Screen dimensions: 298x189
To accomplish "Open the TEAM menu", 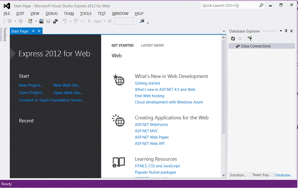I will (x=69, y=14).
